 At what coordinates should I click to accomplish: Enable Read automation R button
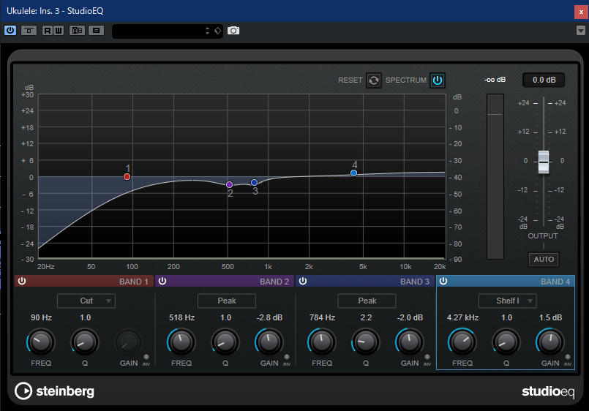pyautogui.click(x=48, y=31)
